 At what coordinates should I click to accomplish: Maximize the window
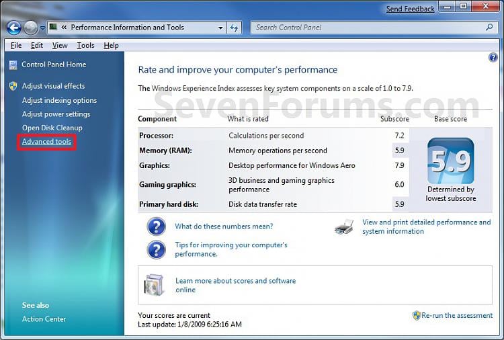463,6
